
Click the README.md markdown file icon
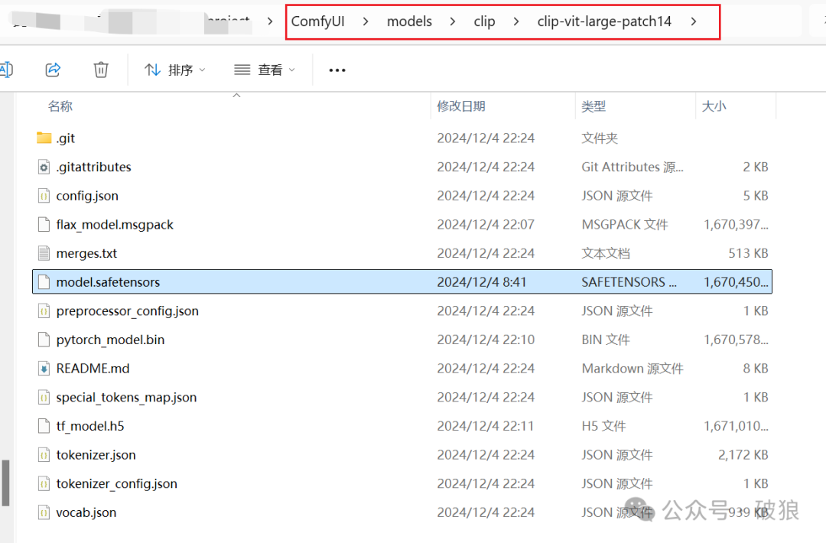tap(44, 369)
